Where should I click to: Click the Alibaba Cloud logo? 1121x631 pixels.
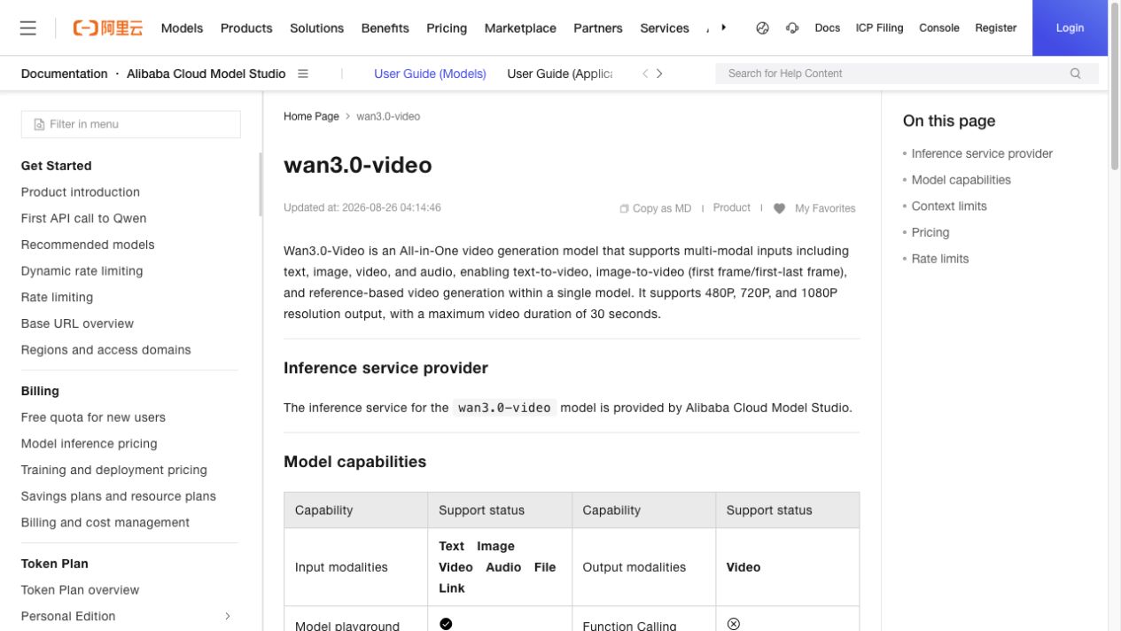pos(107,27)
